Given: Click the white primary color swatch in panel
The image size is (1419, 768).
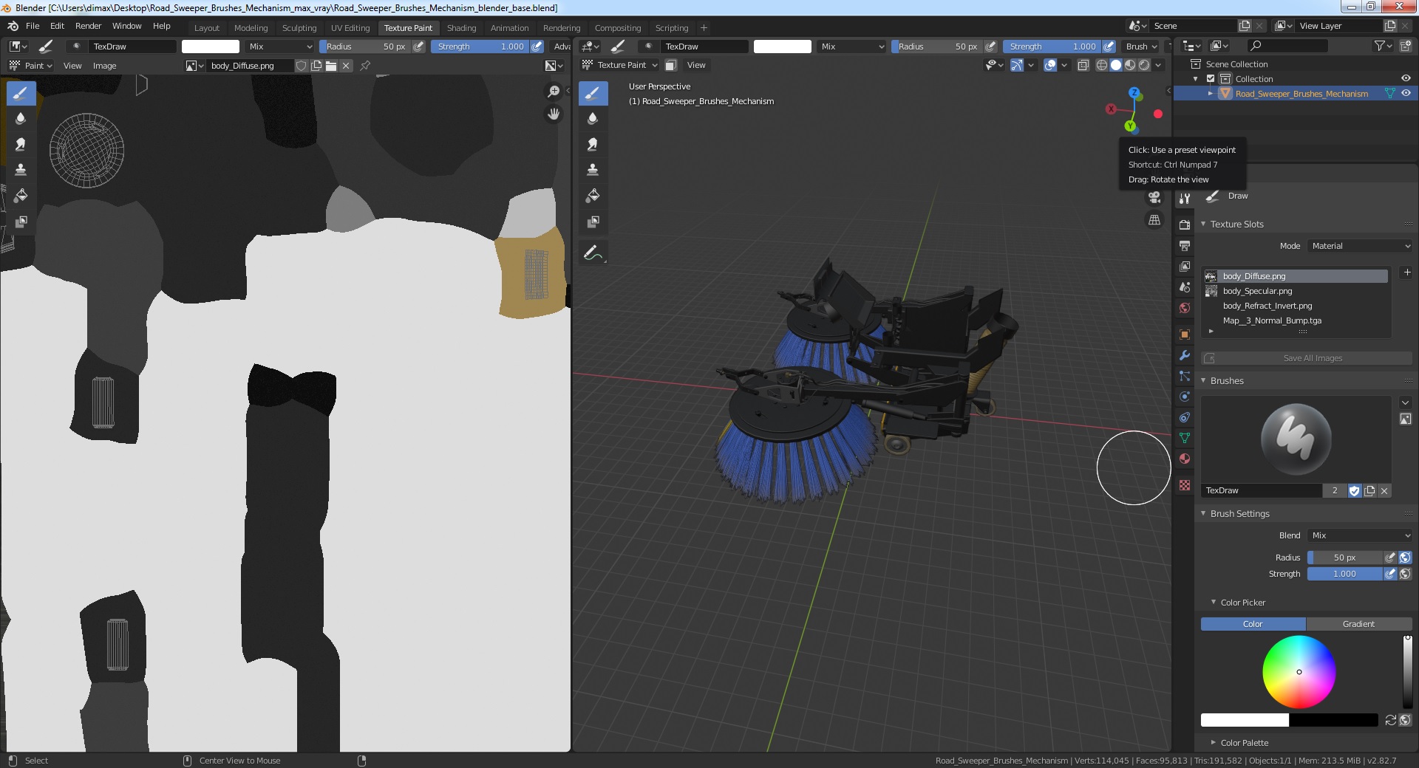Looking at the screenshot, I should tap(1245, 720).
